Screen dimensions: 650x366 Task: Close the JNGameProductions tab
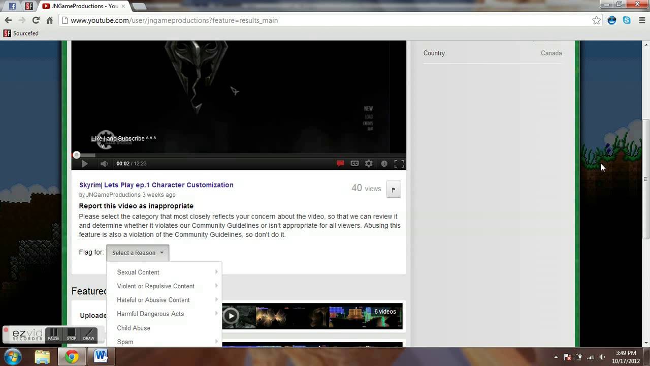pos(123,6)
